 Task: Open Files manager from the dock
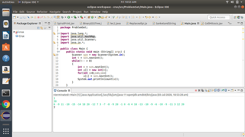[6, 12]
